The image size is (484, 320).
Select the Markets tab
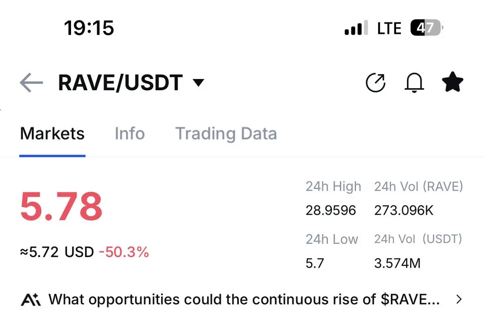(52, 134)
